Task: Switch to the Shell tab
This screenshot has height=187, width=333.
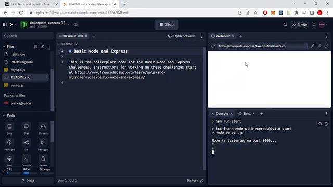Action: tap(246, 114)
